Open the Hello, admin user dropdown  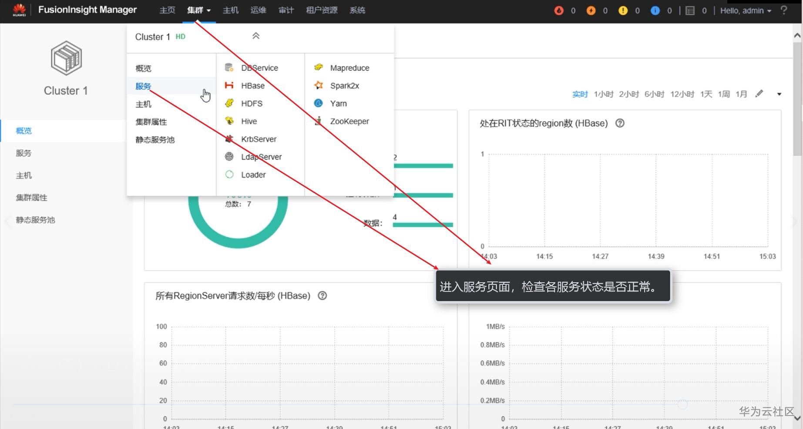coord(746,10)
